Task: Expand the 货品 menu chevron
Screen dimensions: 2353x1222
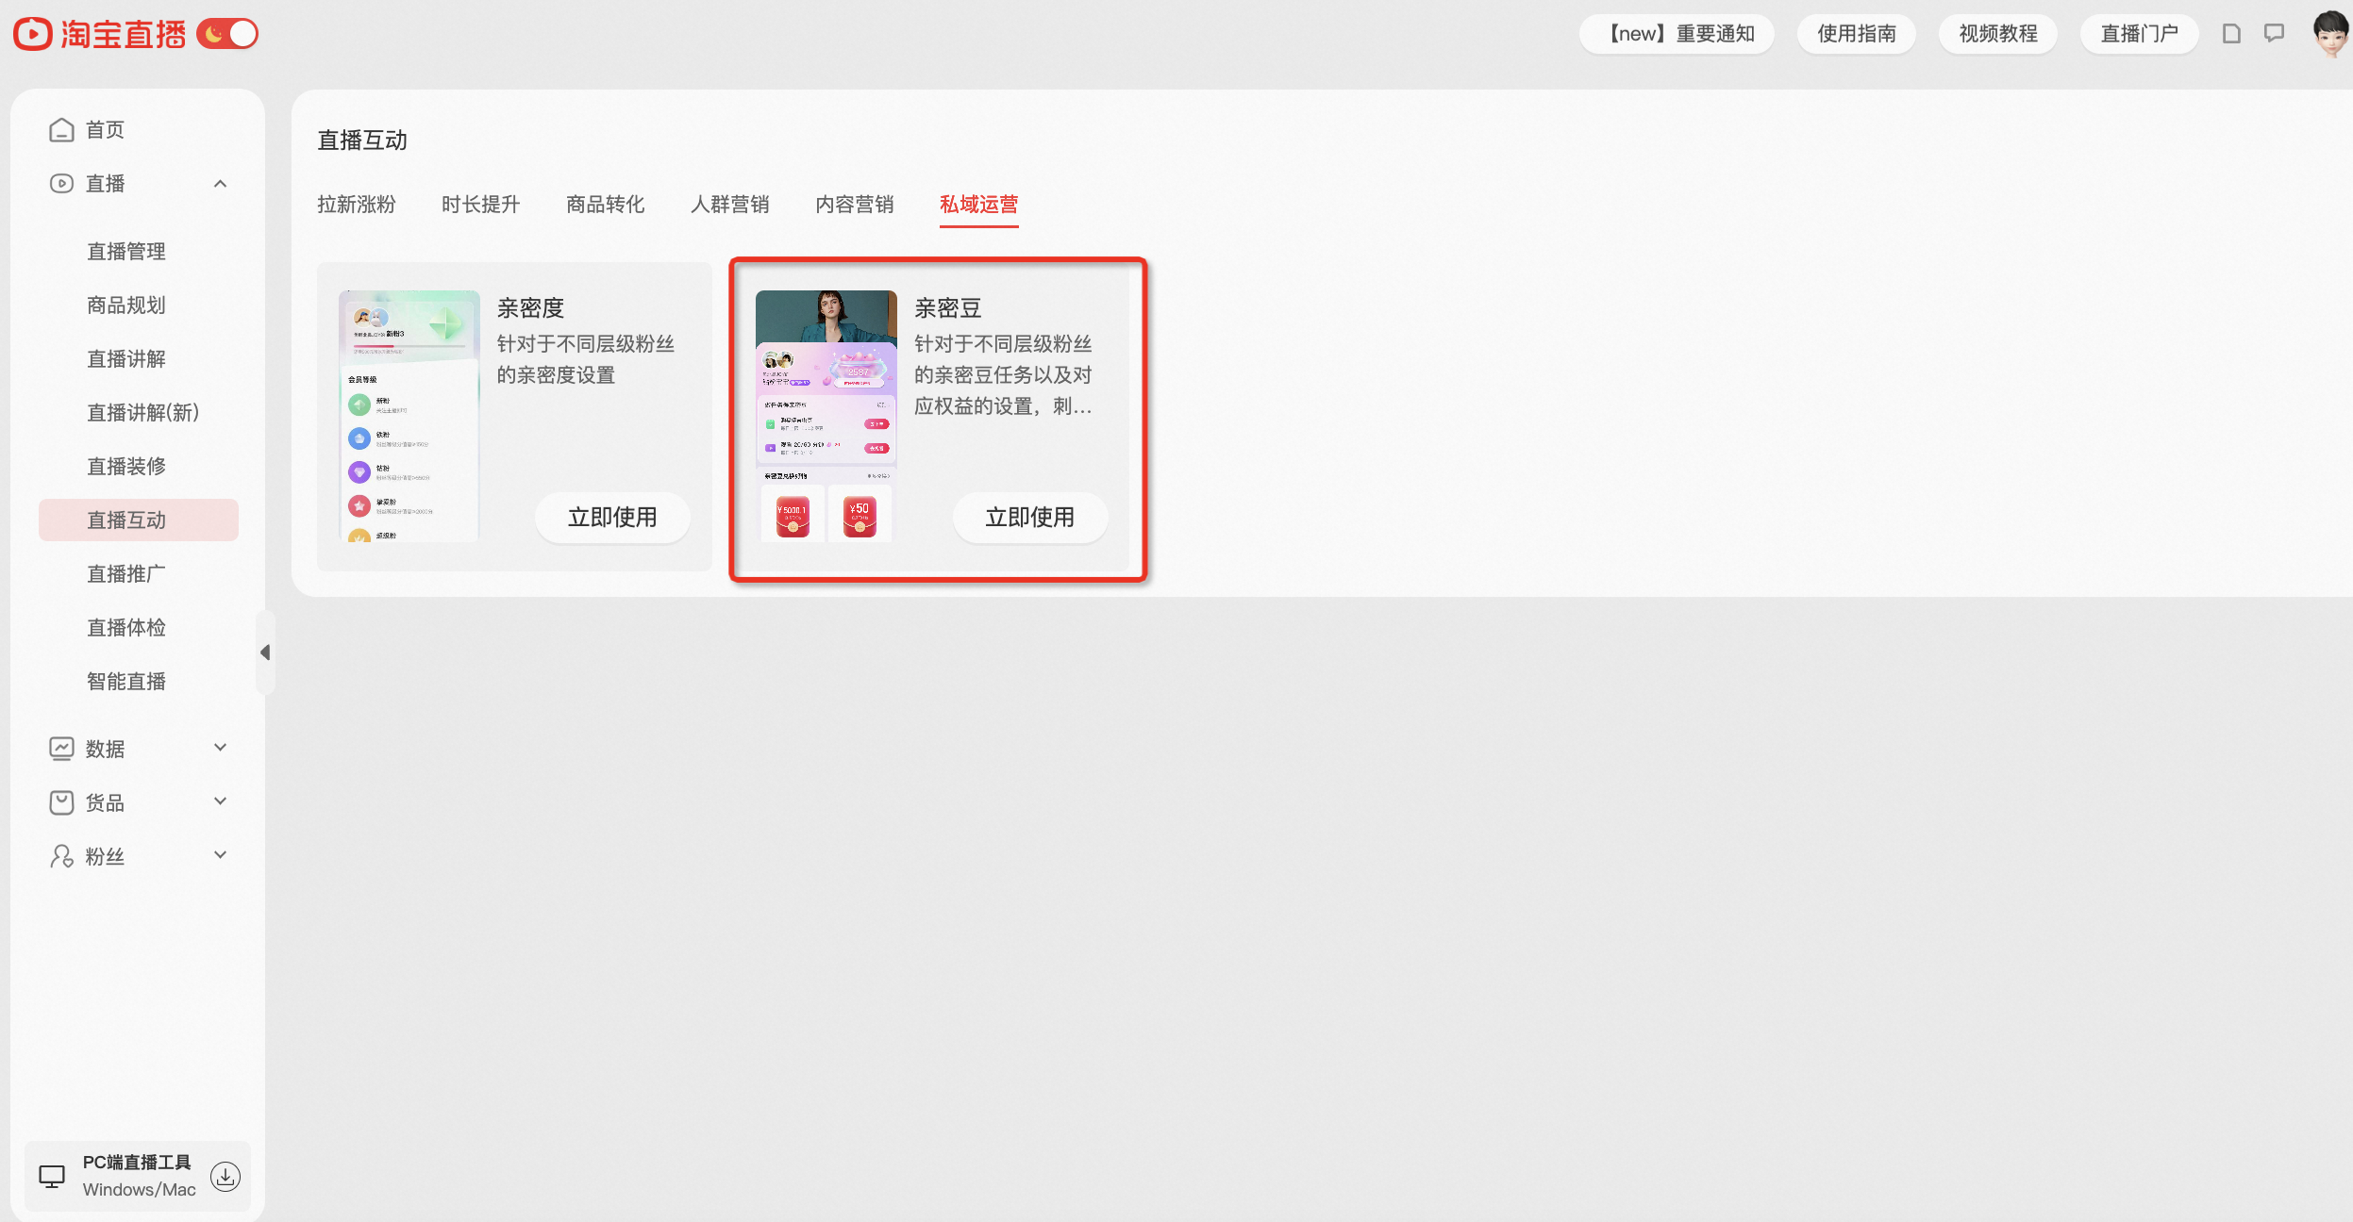Action: (221, 801)
